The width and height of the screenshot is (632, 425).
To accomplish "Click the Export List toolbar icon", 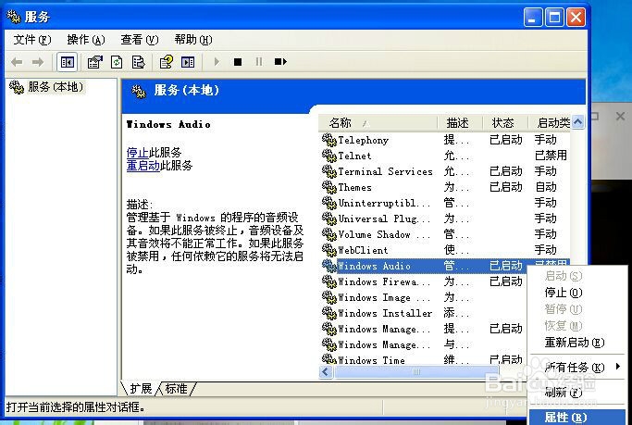I will [138, 62].
